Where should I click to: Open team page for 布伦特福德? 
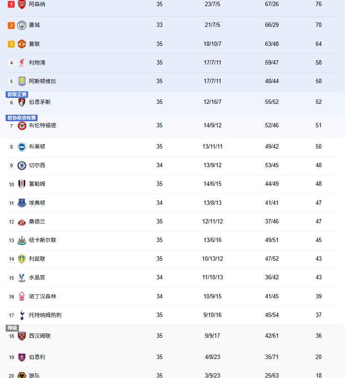(42, 126)
